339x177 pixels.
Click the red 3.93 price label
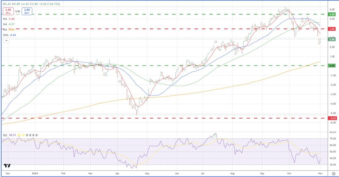[x=332, y=29]
